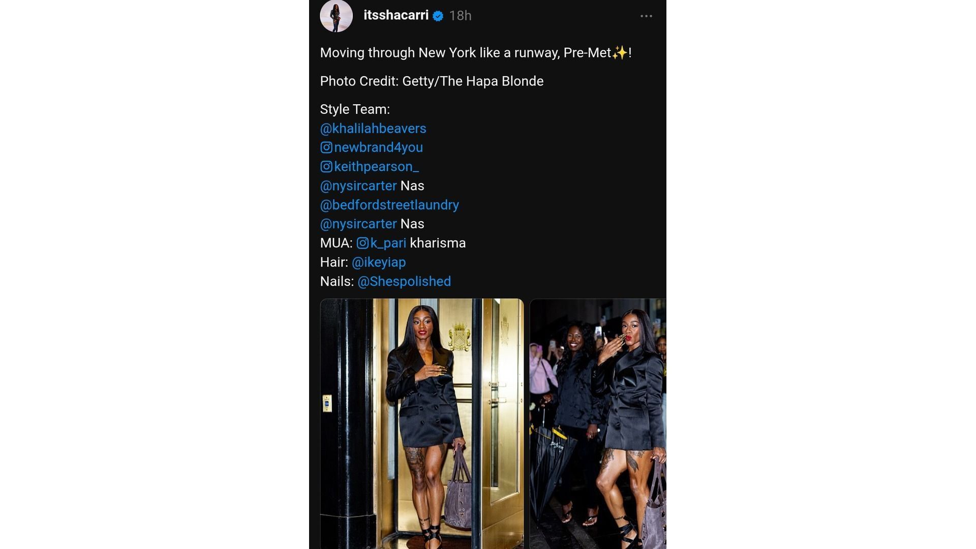Open the photo with the gold doors
The height and width of the screenshot is (549, 976).
422,423
